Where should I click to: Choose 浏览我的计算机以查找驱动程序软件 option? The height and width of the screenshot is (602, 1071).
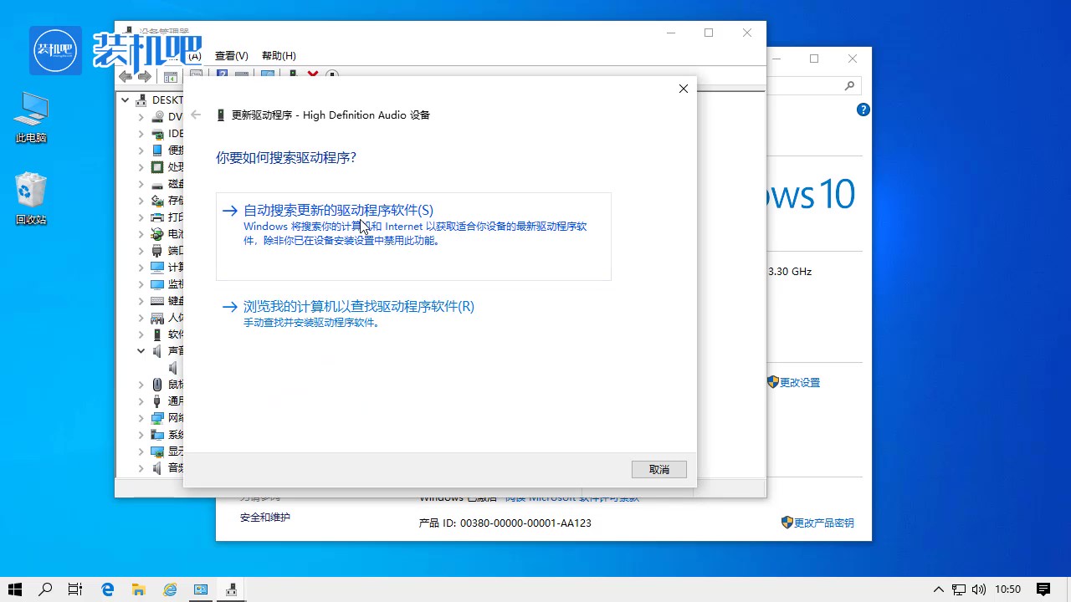click(358, 307)
